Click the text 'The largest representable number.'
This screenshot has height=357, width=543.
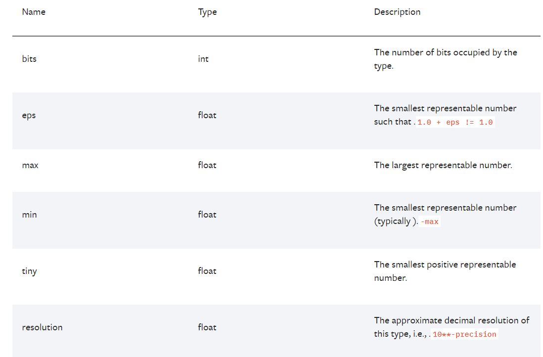pos(443,165)
